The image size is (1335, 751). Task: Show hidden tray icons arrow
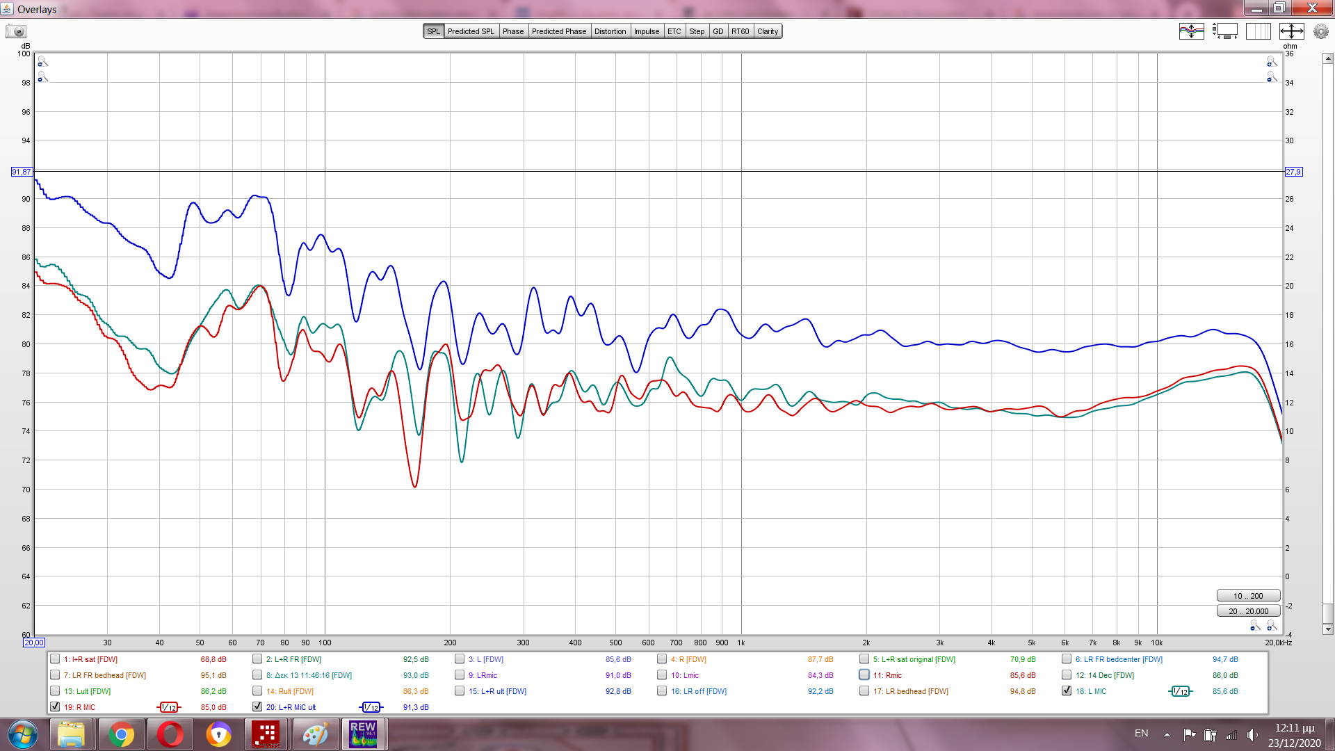1167,734
